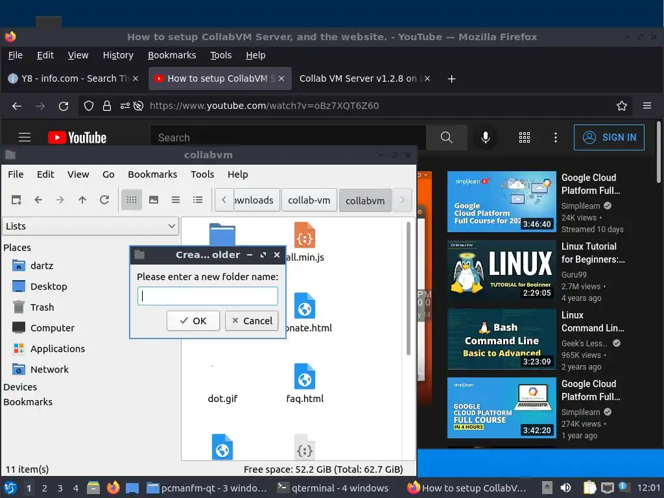Reload the collabvm folder view
664x498 pixels.
pos(104,200)
